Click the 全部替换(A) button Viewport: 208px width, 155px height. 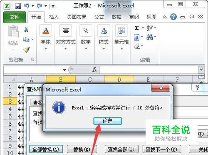coord(46,150)
